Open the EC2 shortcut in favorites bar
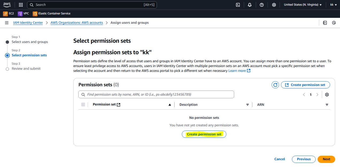 9,13
